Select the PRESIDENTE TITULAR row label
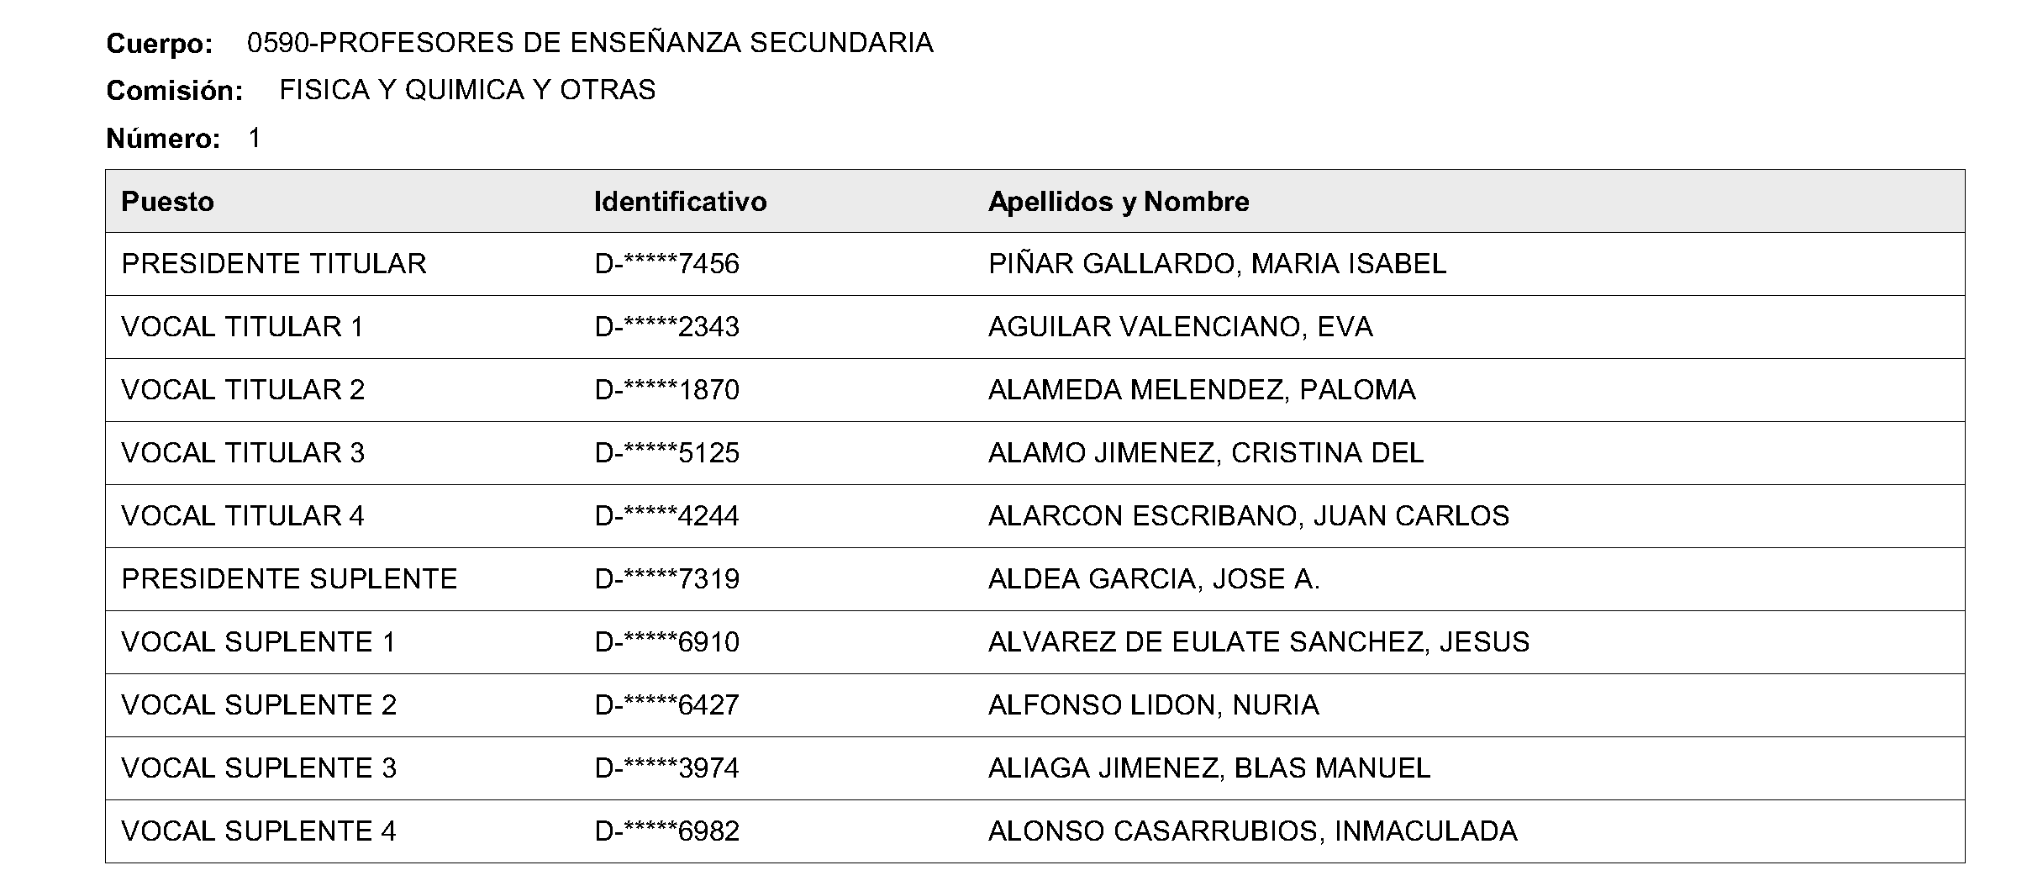Viewport: 2027px width, 881px height. tap(274, 264)
